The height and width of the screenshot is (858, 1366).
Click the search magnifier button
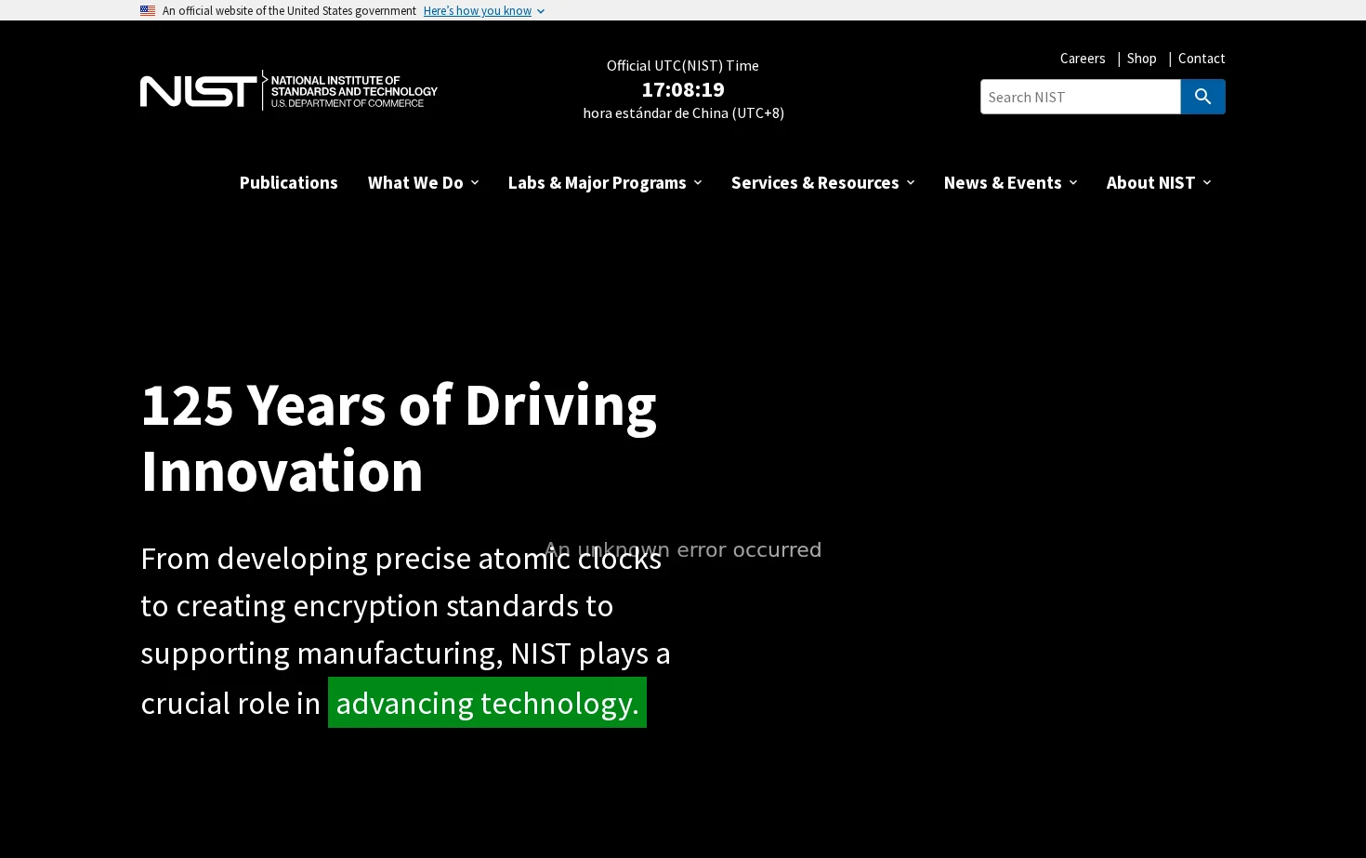tap(1202, 97)
